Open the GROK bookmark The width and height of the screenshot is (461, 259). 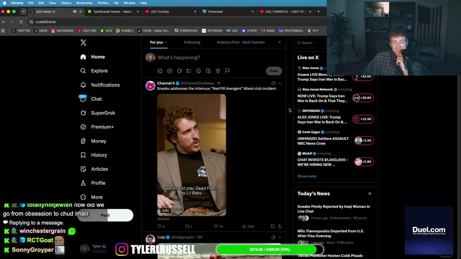click(x=41, y=31)
